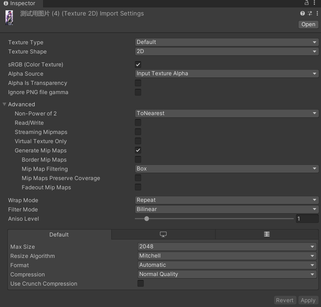Open the Texture Type dropdown

tap(226, 42)
